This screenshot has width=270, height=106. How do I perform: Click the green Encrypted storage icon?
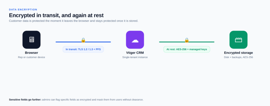(238, 40)
